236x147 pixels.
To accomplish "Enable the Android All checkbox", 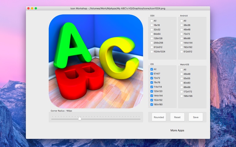I will pos(181,21).
